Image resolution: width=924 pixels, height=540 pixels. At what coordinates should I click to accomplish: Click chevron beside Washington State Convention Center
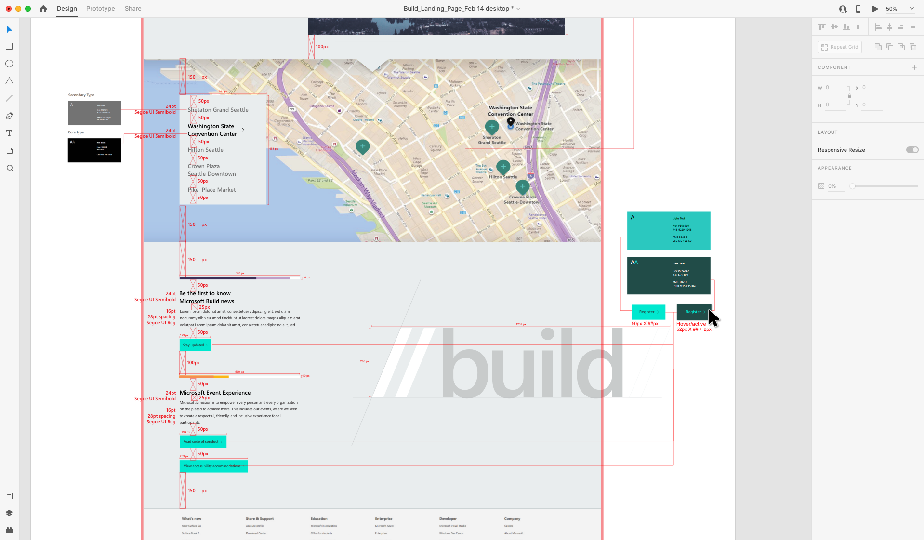tap(243, 130)
